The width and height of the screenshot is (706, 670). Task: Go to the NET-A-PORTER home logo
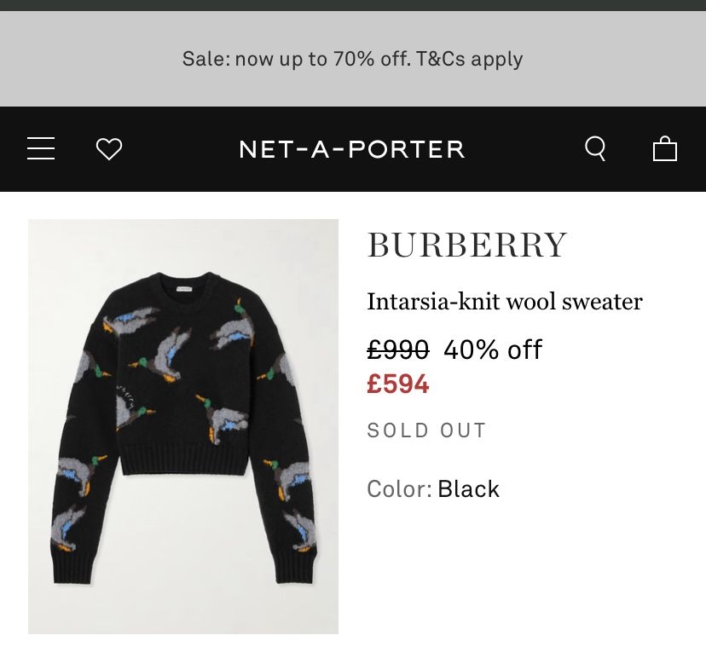point(352,149)
